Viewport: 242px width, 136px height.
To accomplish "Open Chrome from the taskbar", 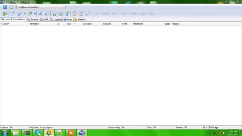I will (49, 133).
